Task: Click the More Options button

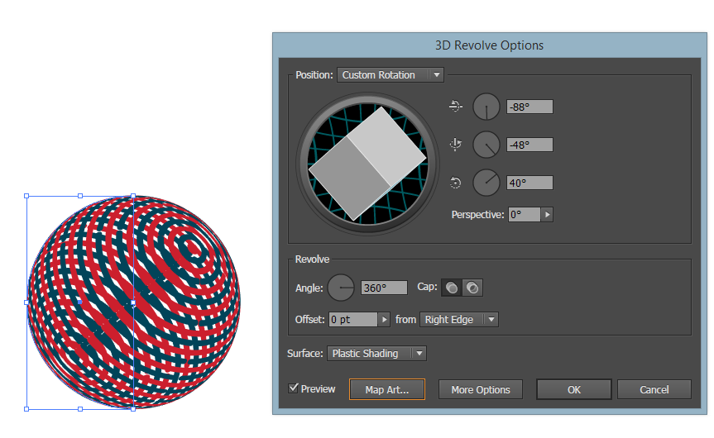Action: [x=481, y=390]
